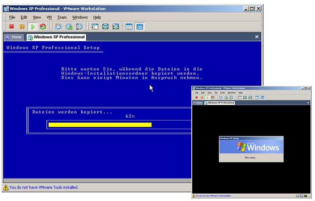Screen dimensions: 315x201
Task: Click the green Power On button in the black splash window
Action: 207,97
